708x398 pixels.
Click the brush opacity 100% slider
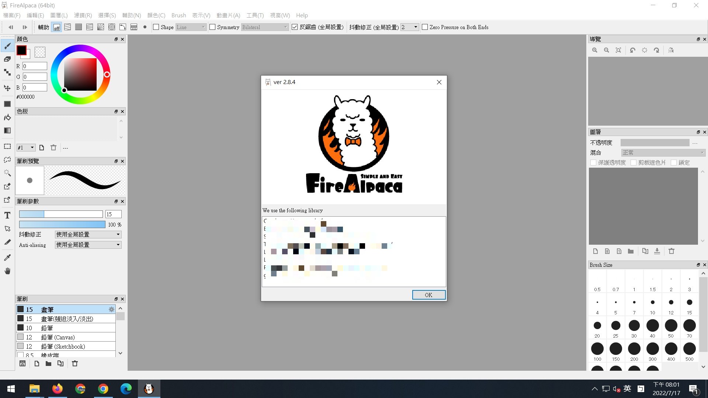click(62, 224)
